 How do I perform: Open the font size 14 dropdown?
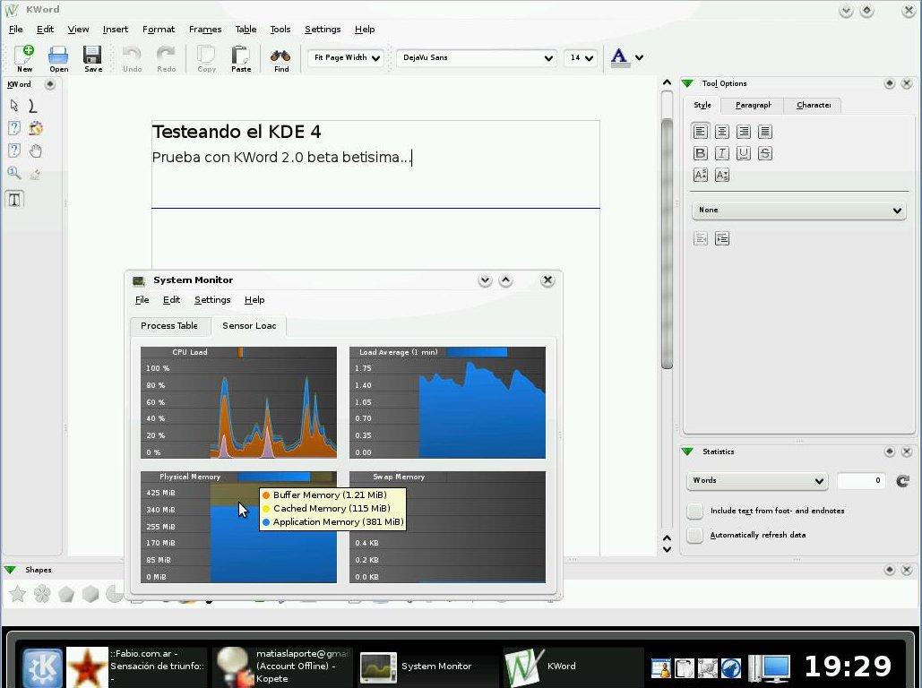(x=581, y=57)
